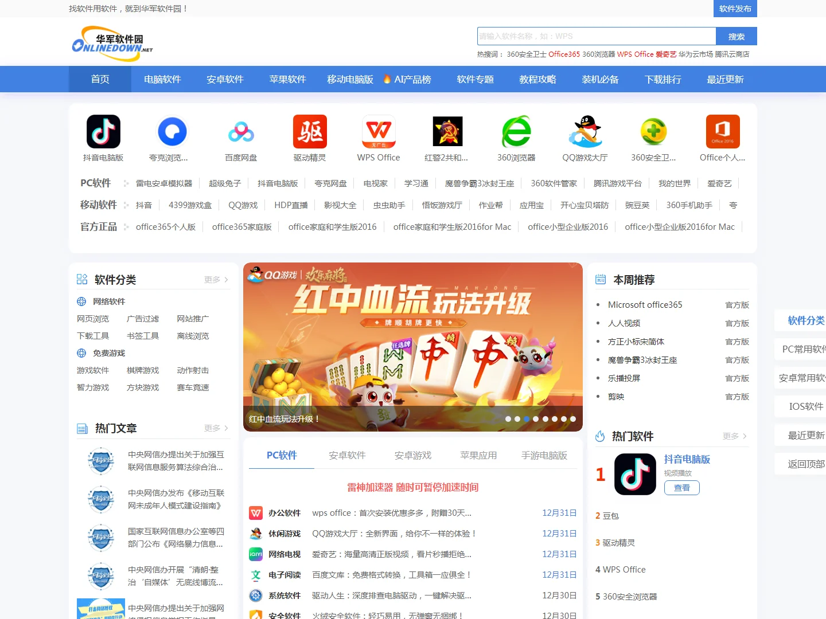Click the 软件发布 button
This screenshot has height=619, width=826.
pos(735,9)
